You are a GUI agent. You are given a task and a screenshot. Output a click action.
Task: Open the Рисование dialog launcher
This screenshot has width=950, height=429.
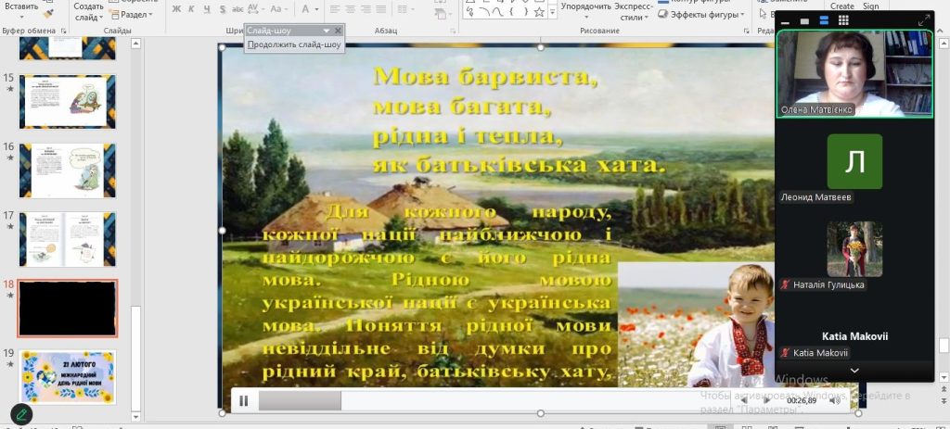746,31
